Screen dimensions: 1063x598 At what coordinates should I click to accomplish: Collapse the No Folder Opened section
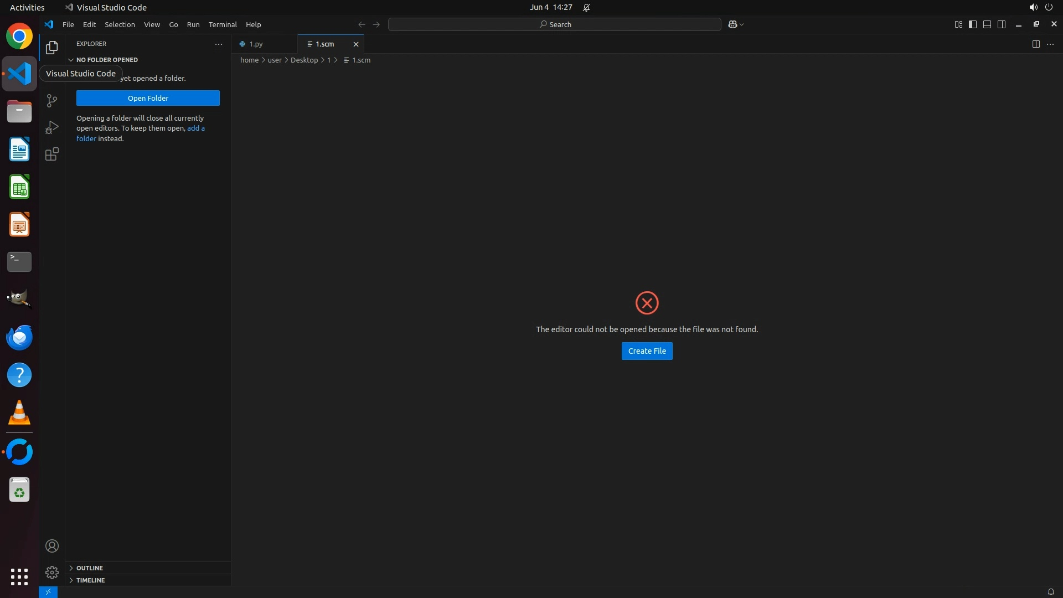click(107, 60)
